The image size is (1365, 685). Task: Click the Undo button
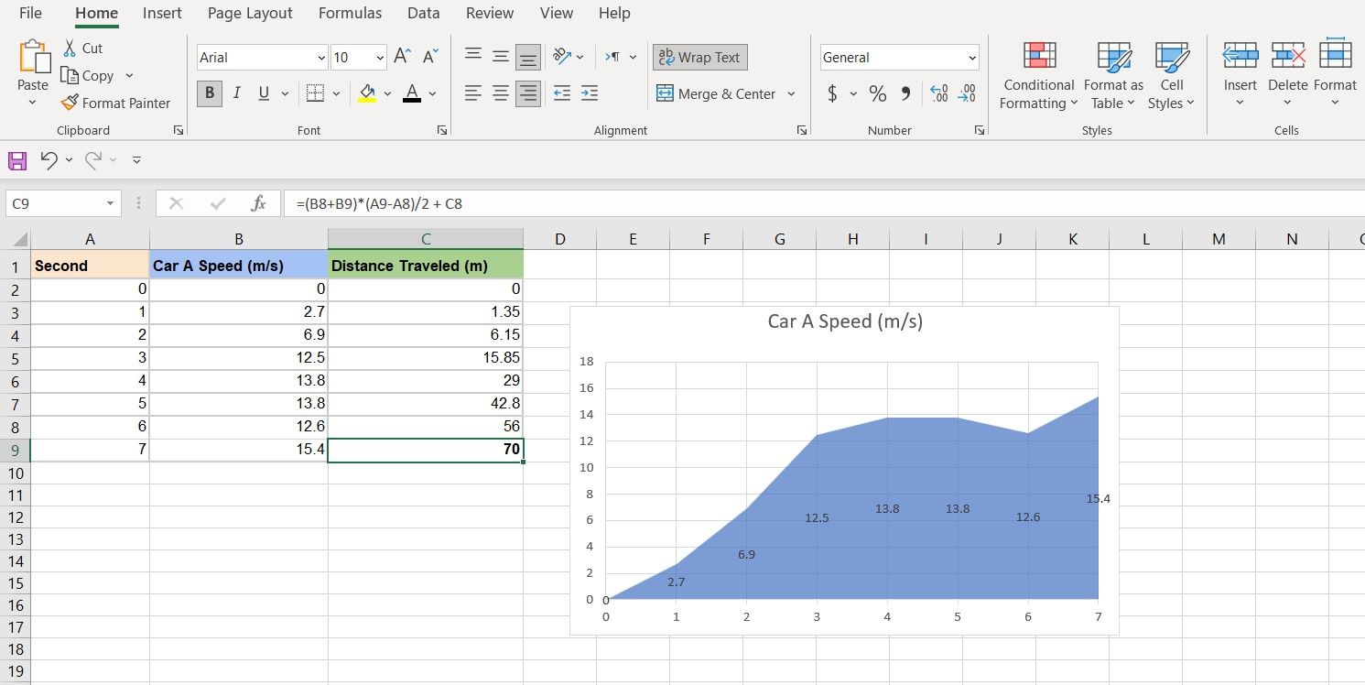coord(50,159)
